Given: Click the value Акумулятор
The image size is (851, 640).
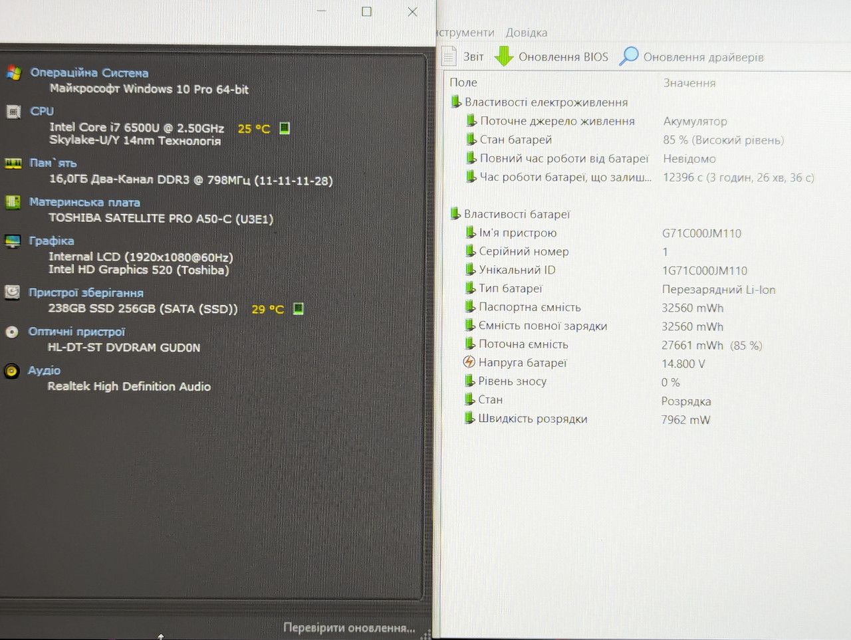Looking at the screenshot, I should 695,122.
